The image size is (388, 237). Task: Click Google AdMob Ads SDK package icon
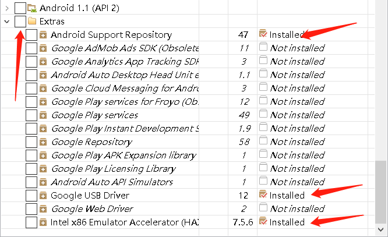pyautogui.click(x=43, y=48)
